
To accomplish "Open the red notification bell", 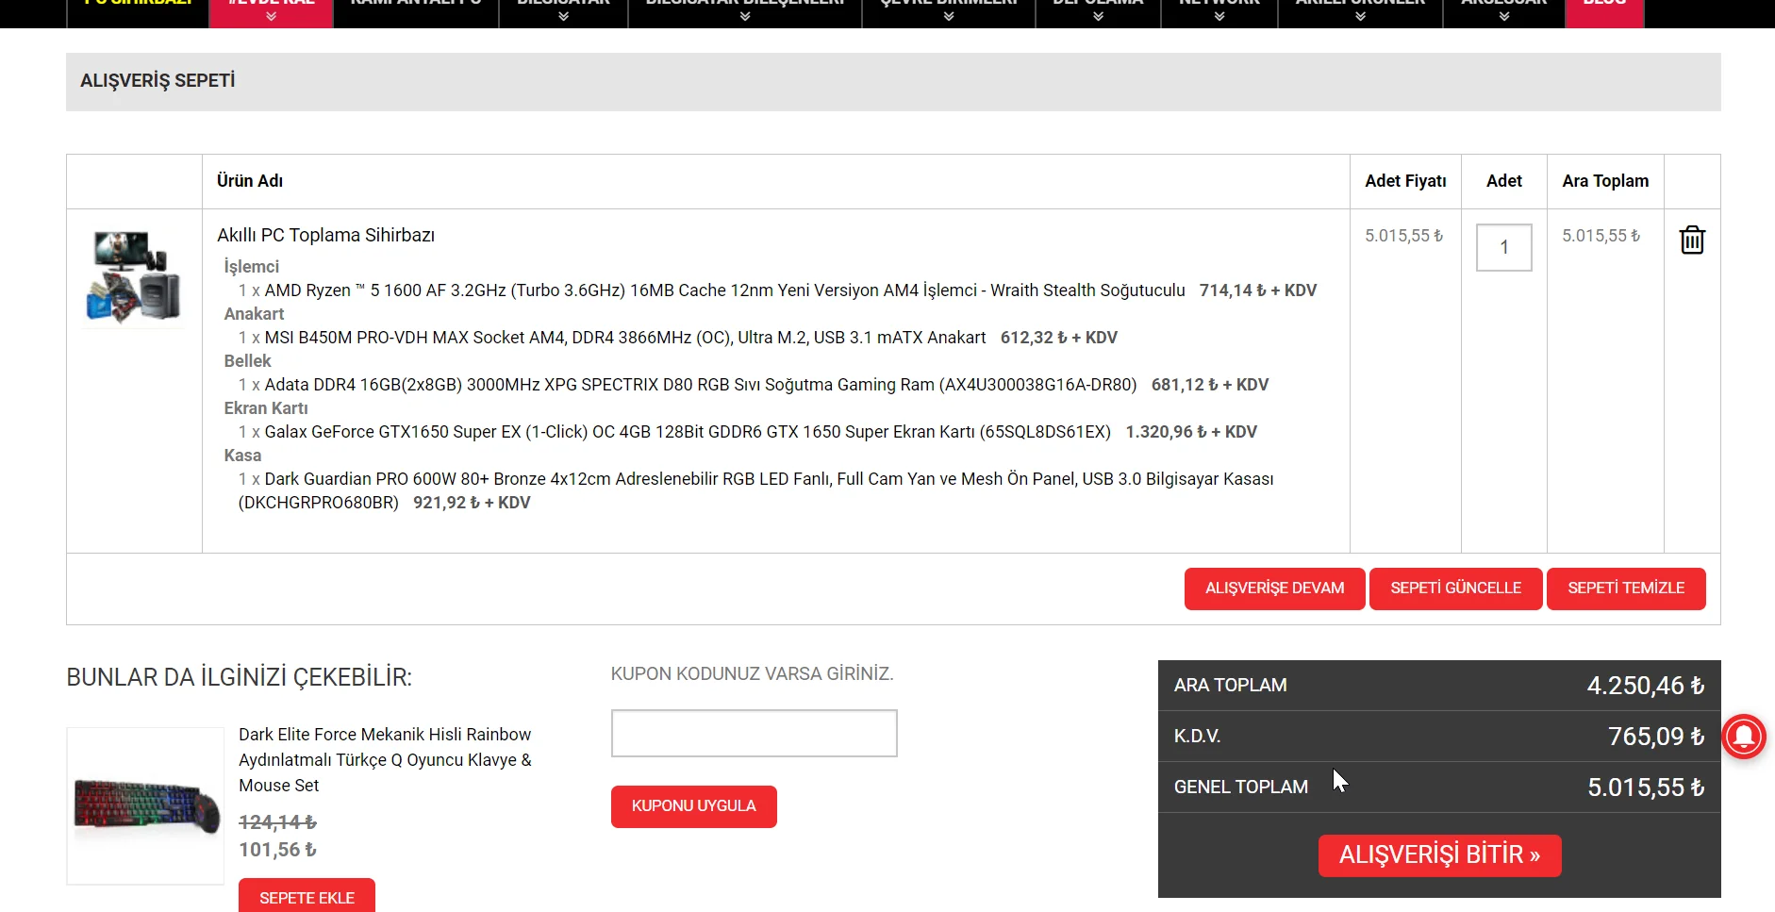I will 1744,737.
